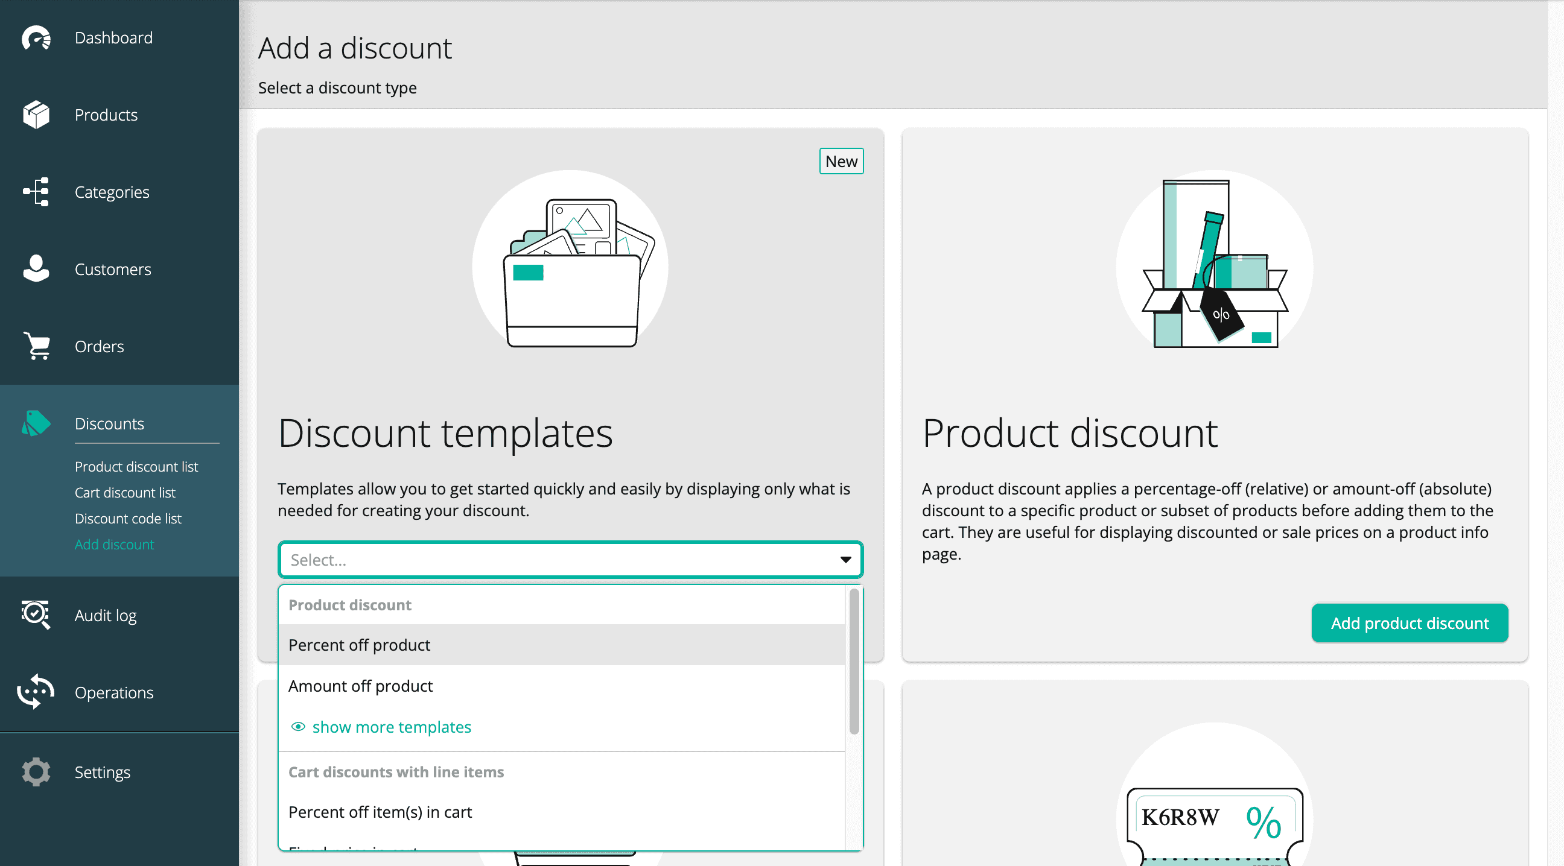Click the Settings gear icon
The height and width of the screenshot is (866, 1564).
[x=36, y=771]
